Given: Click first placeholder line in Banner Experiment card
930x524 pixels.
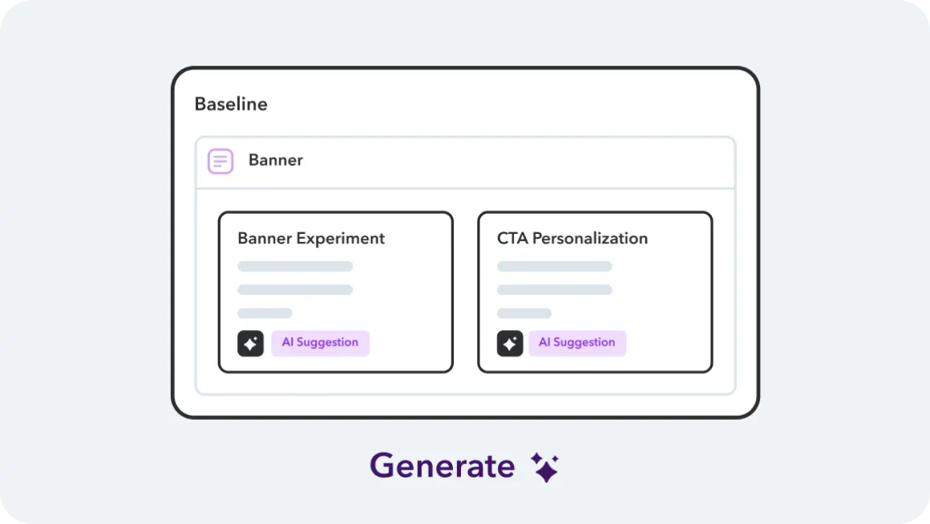Looking at the screenshot, I should tap(295, 266).
